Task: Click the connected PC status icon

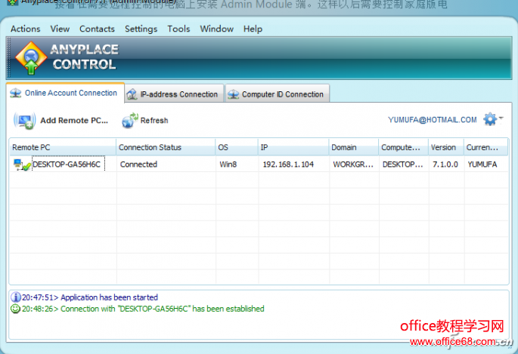Action: pyautogui.click(x=22, y=165)
